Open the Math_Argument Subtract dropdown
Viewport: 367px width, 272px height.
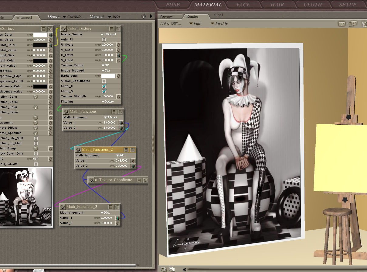coord(110,117)
